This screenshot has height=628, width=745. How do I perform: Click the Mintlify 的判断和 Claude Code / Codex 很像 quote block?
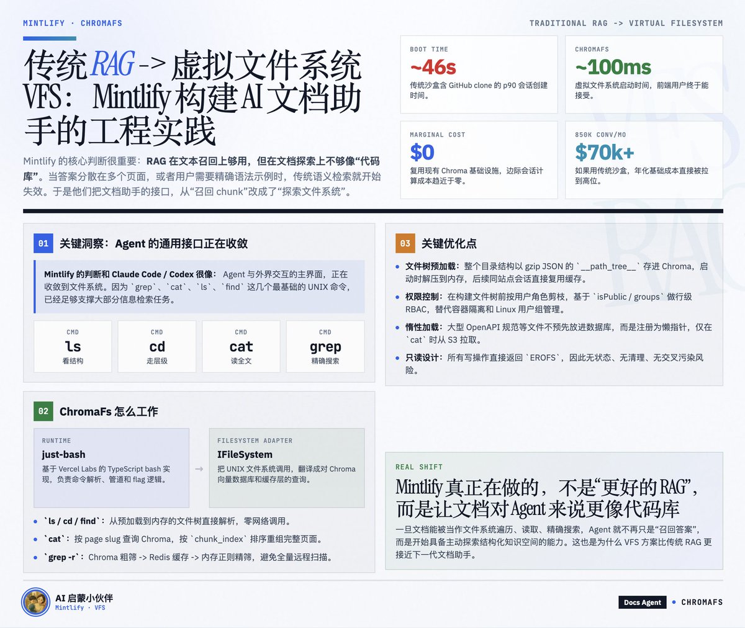199,286
